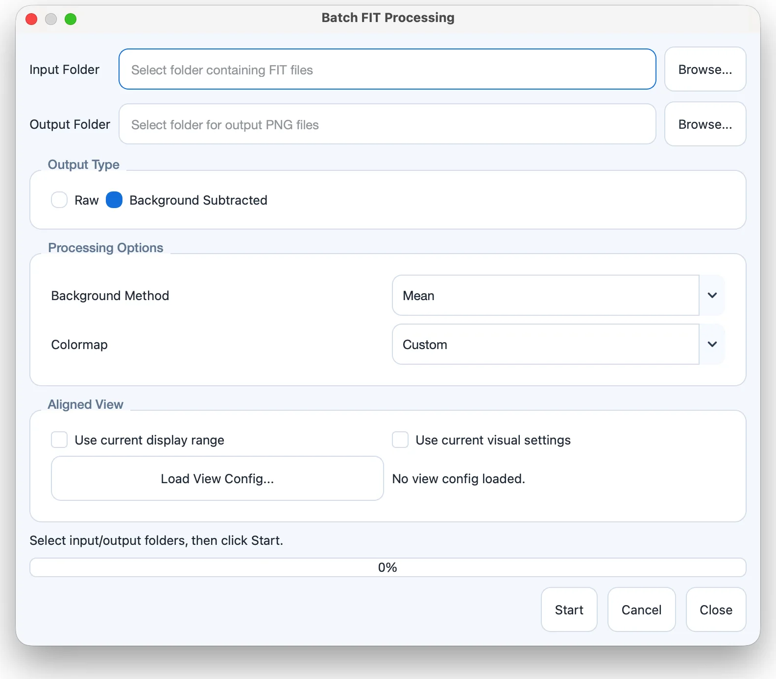The height and width of the screenshot is (679, 776).
Task: Click the Output Folder path field
Action: [387, 124]
